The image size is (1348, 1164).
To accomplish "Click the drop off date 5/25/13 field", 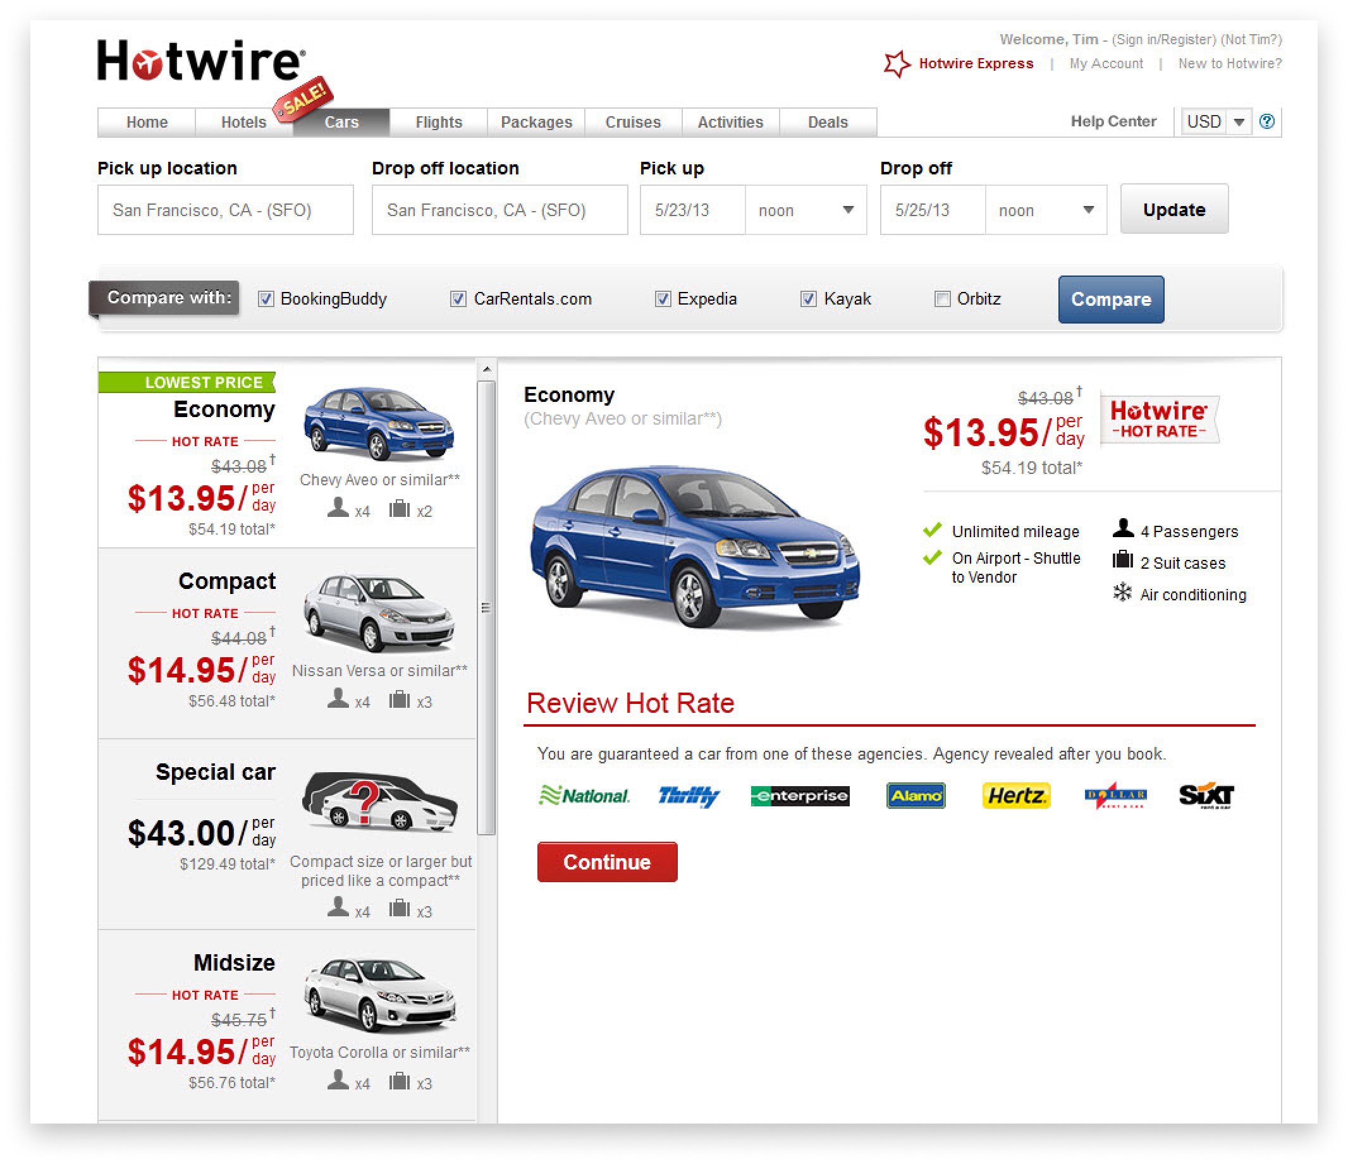I will click(x=933, y=210).
